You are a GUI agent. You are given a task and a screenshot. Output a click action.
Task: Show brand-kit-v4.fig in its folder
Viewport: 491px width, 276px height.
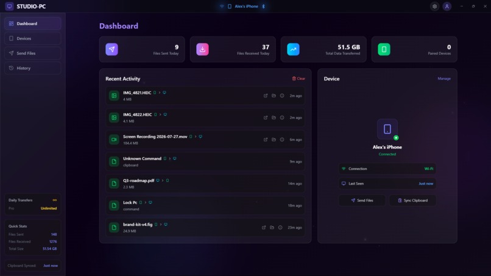click(272, 227)
